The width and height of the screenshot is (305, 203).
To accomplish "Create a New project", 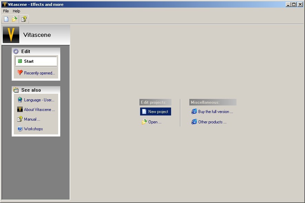I will tap(155, 112).
